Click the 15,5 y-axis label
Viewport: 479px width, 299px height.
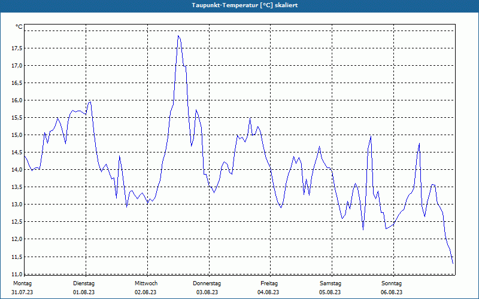pyautogui.click(x=17, y=118)
